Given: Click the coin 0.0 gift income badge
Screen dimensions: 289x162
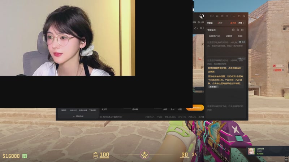Looking at the screenshot, I should (x=242, y=42).
